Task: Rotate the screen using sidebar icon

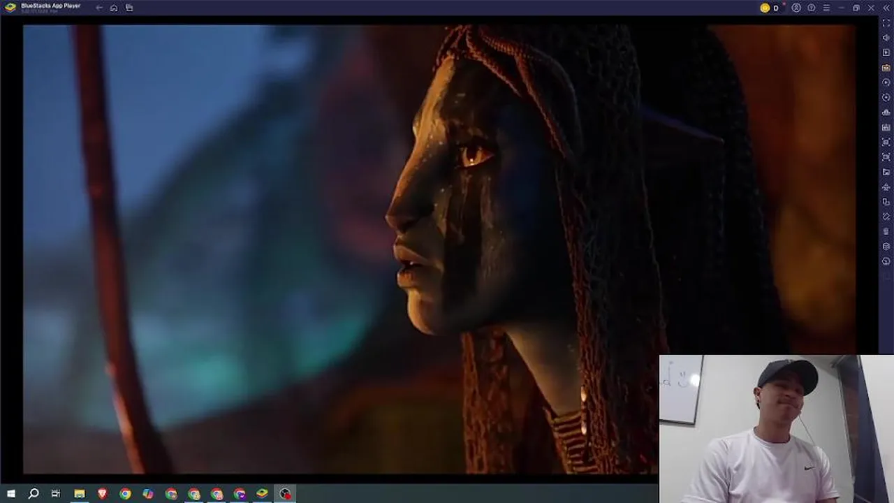Action: (x=886, y=202)
